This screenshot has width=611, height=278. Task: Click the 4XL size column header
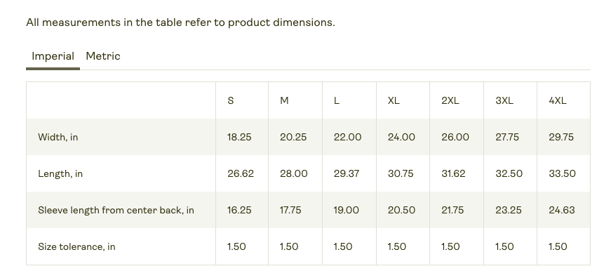pos(558,100)
